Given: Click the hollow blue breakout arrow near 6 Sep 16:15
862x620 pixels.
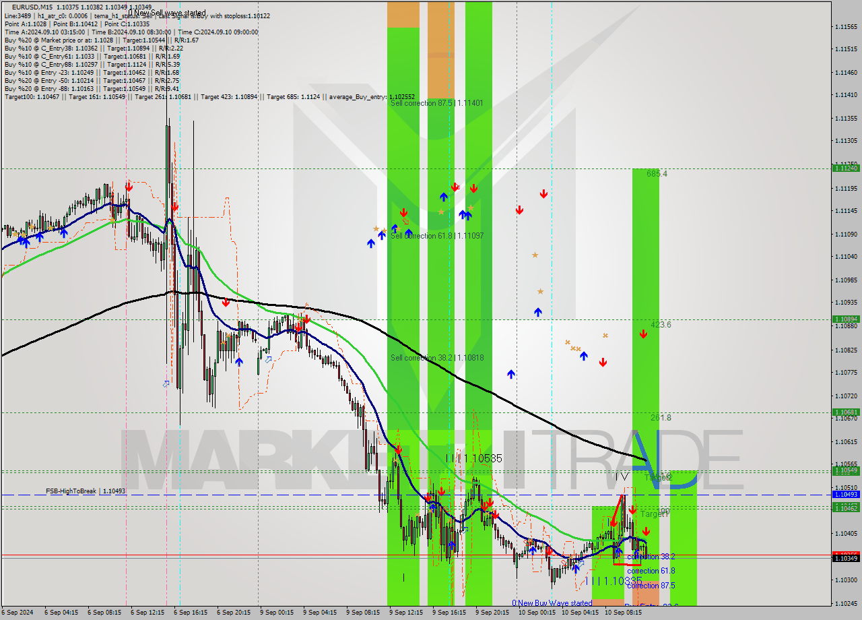Looking at the screenshot, I should 166,384.
